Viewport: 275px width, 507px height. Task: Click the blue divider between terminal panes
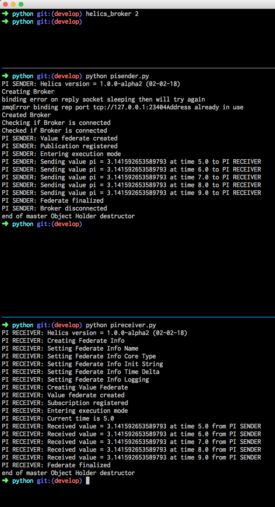[x=137, y=316]
